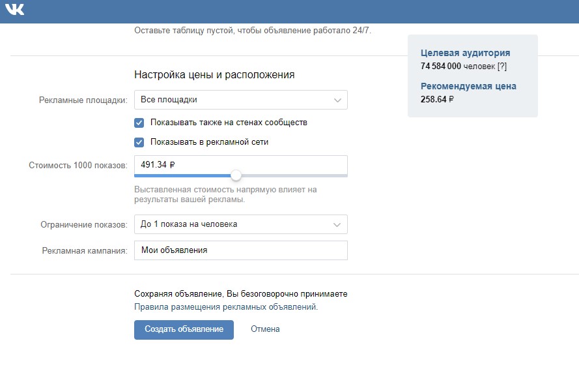Screen dimensions: 579x386
Task: Click the unfilled gray part of cost slider
Action: [293, 175]
